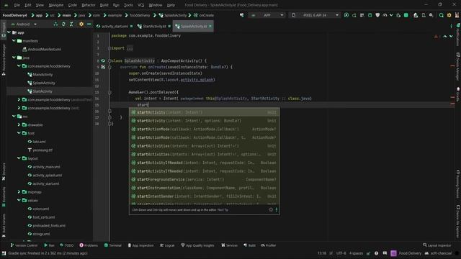Close the SplashActivity.kt editor tab

pyautogui.click(x=210, y=26)
